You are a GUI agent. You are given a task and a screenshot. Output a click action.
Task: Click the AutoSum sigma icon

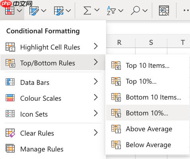coord(87,11)
